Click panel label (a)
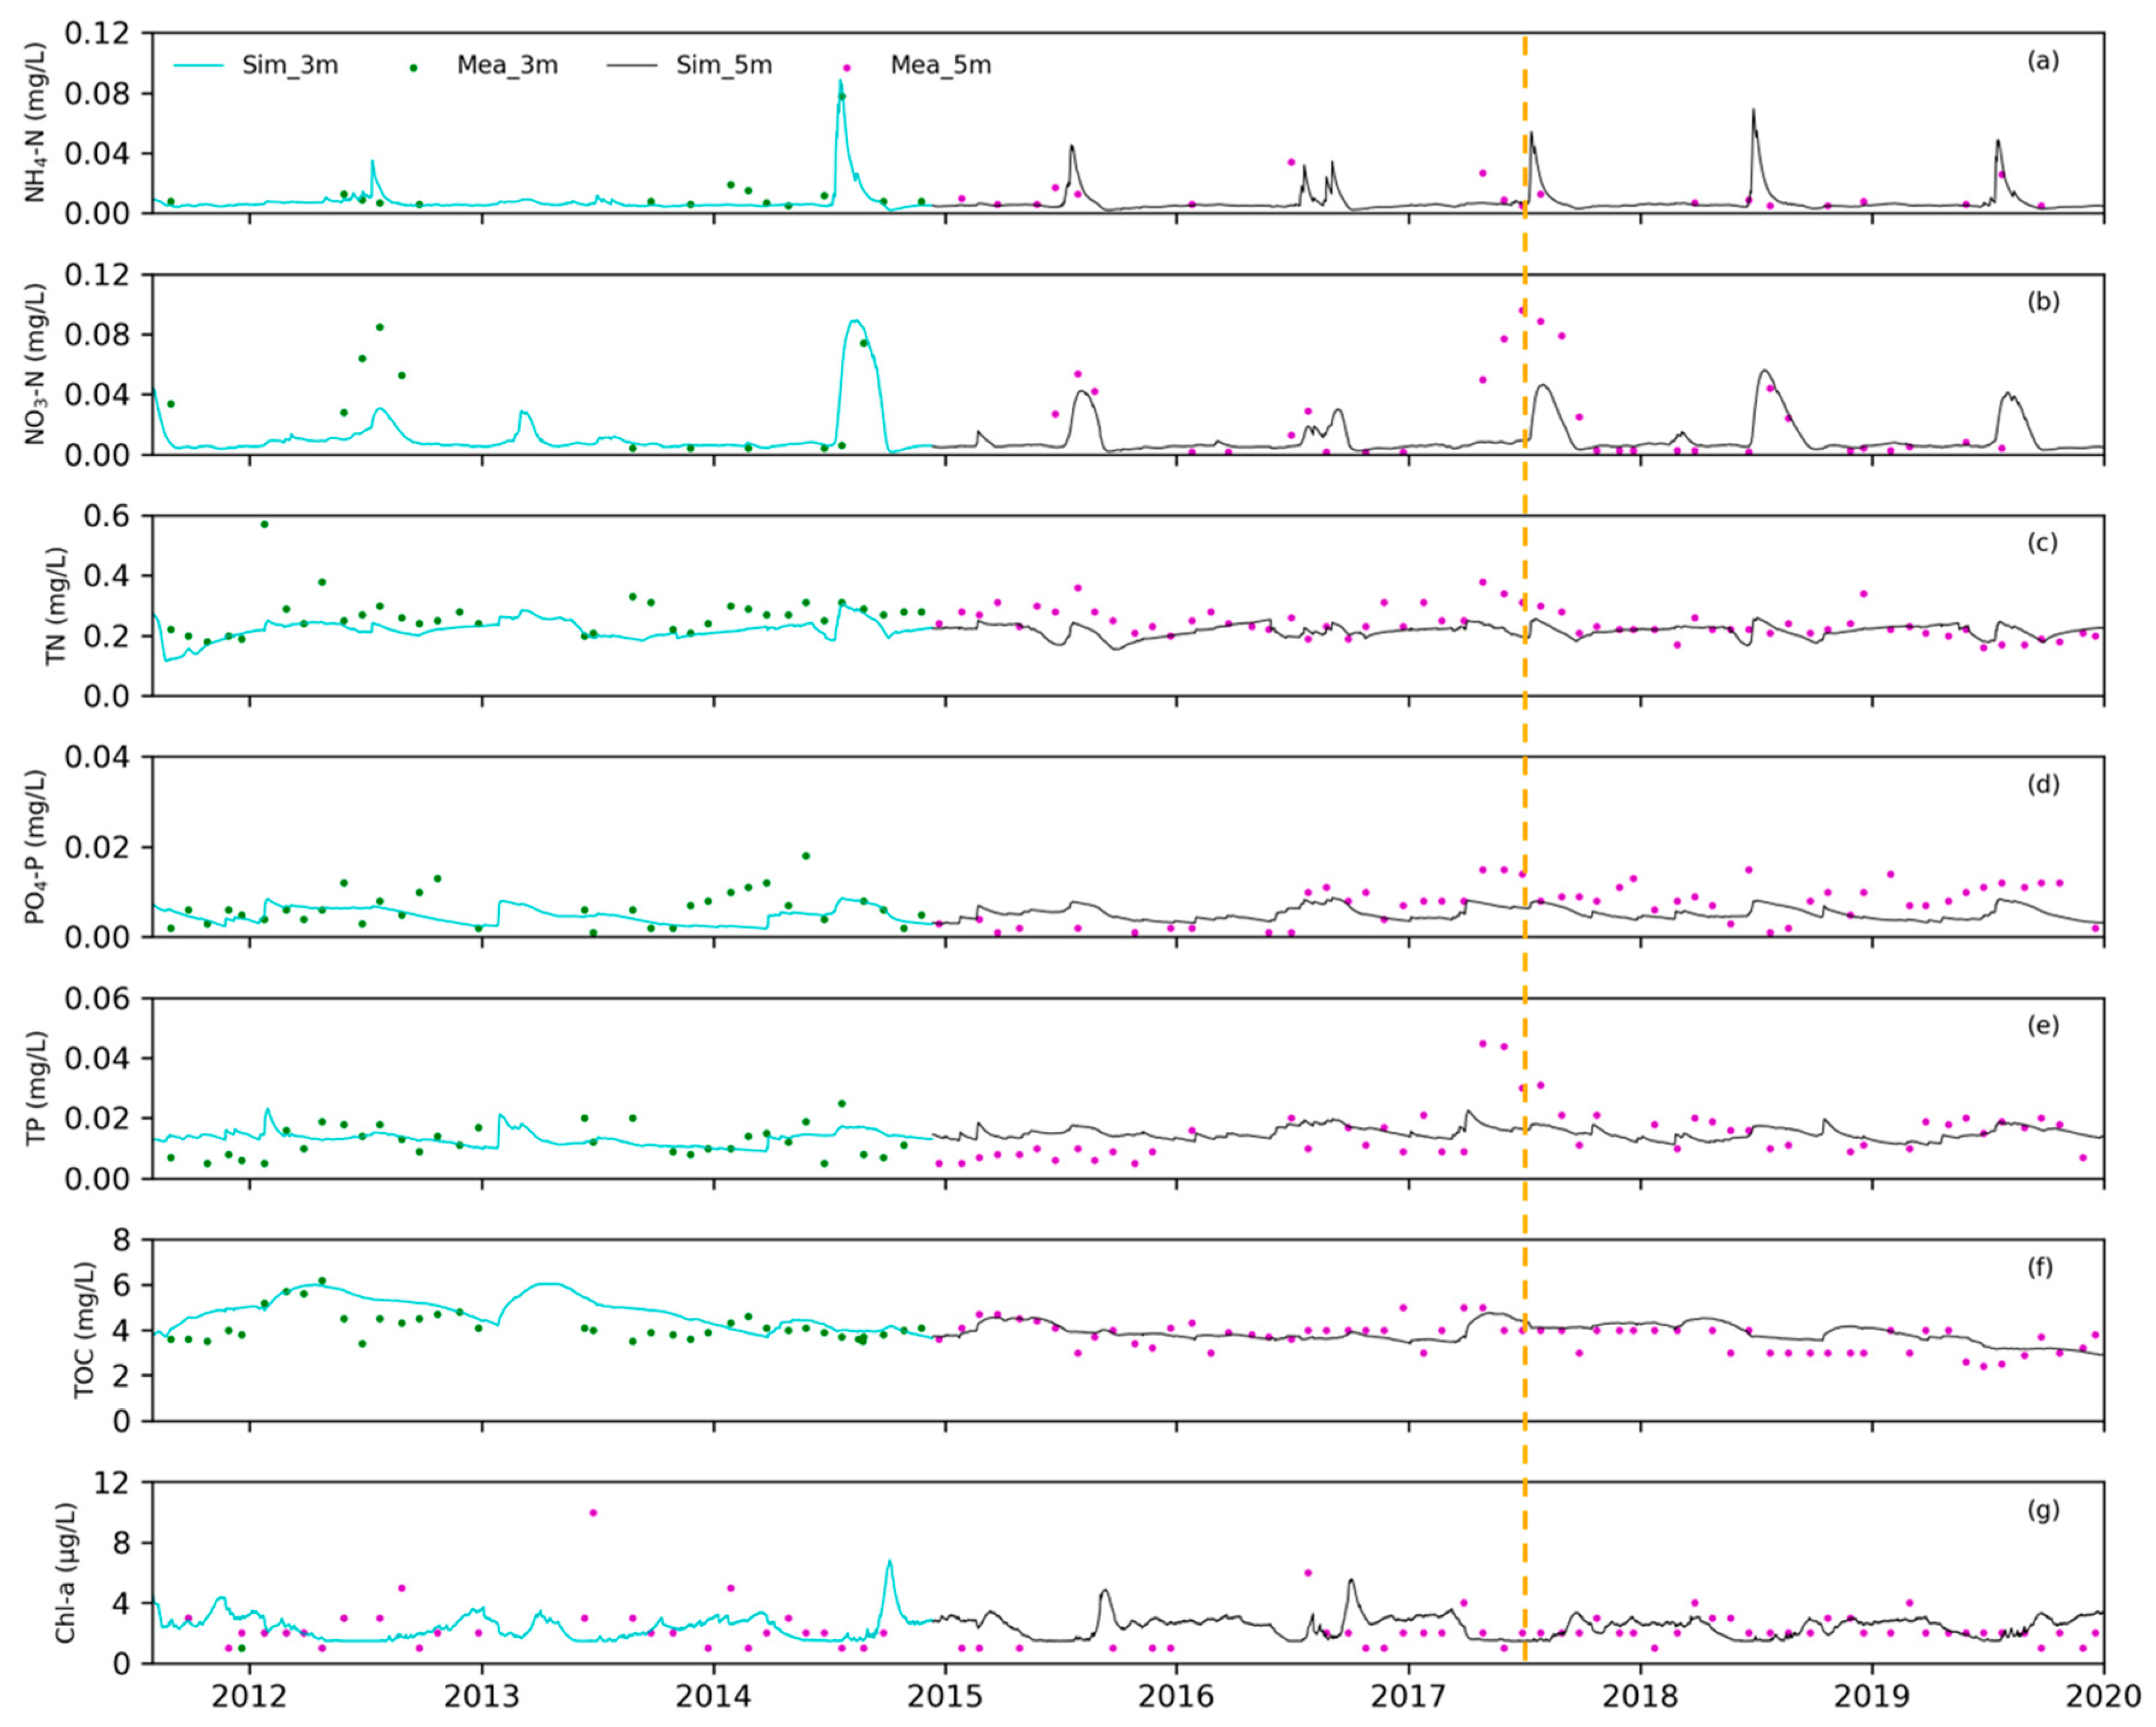Viewport: 2156px width, 1727px height. click(x=2043, y=61)
